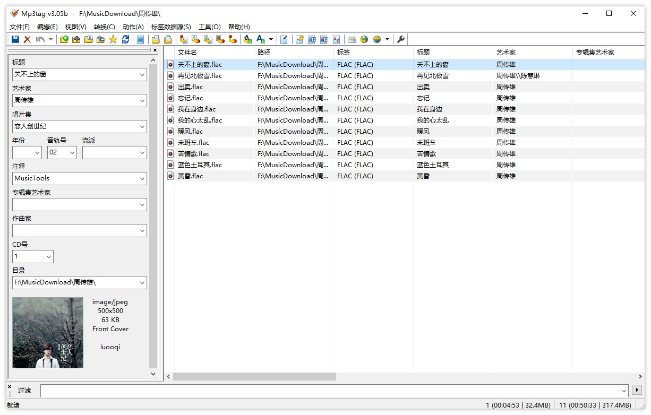Open Options with the wrench icon
Image resolution: width=651 pixels, height=415 pixels.
401,39
